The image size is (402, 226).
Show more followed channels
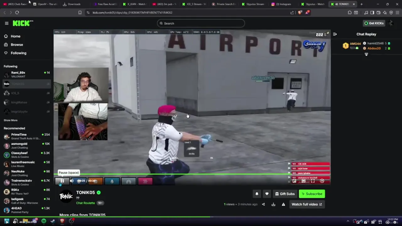[x=11, y=120]
